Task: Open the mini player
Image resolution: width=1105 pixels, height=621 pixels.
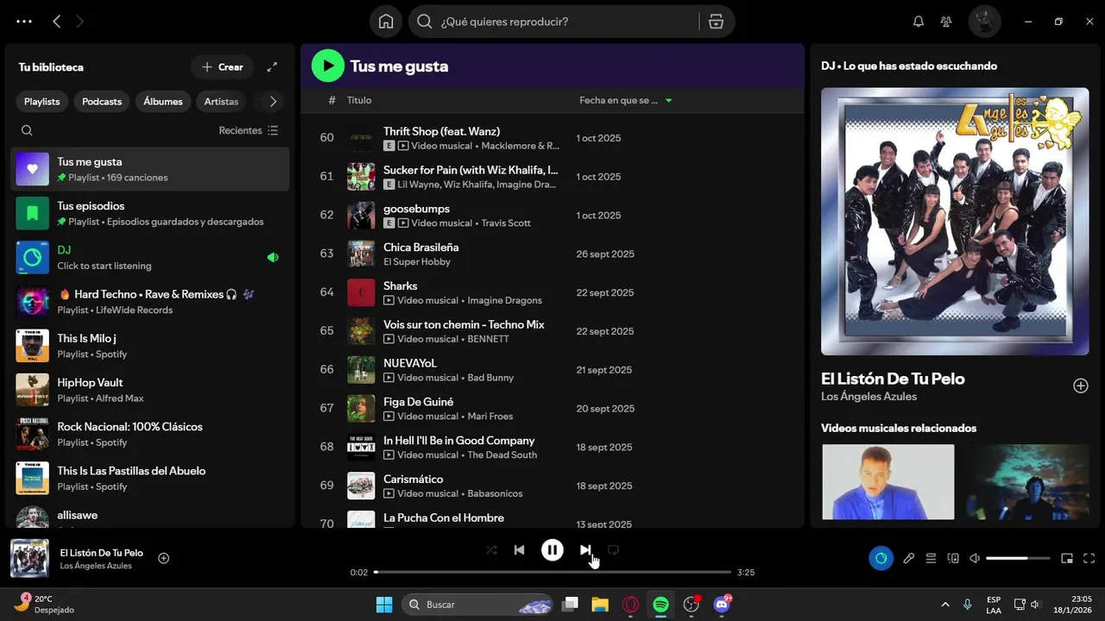Action: click(x=1067, y=558)
